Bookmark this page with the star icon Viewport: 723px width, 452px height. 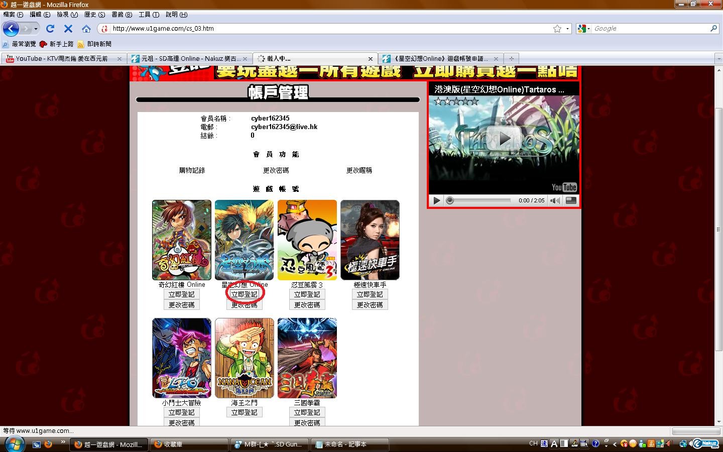[557, 29]
